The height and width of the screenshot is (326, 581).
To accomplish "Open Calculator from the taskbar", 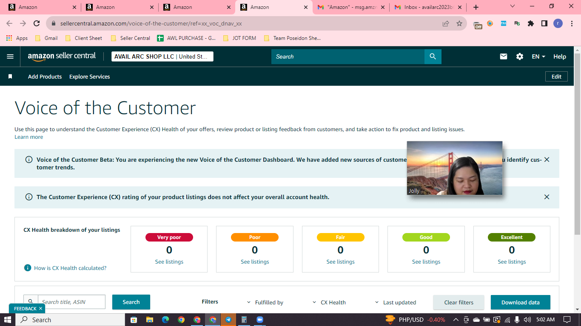I will pyautogui.click(x=244, y=320).
